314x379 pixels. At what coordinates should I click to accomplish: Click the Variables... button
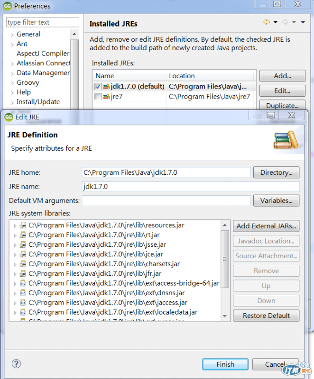click(x=276, y=200)
